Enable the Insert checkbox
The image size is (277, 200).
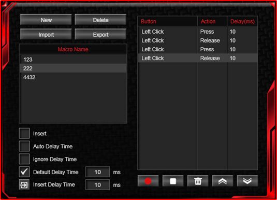point(24,133)
